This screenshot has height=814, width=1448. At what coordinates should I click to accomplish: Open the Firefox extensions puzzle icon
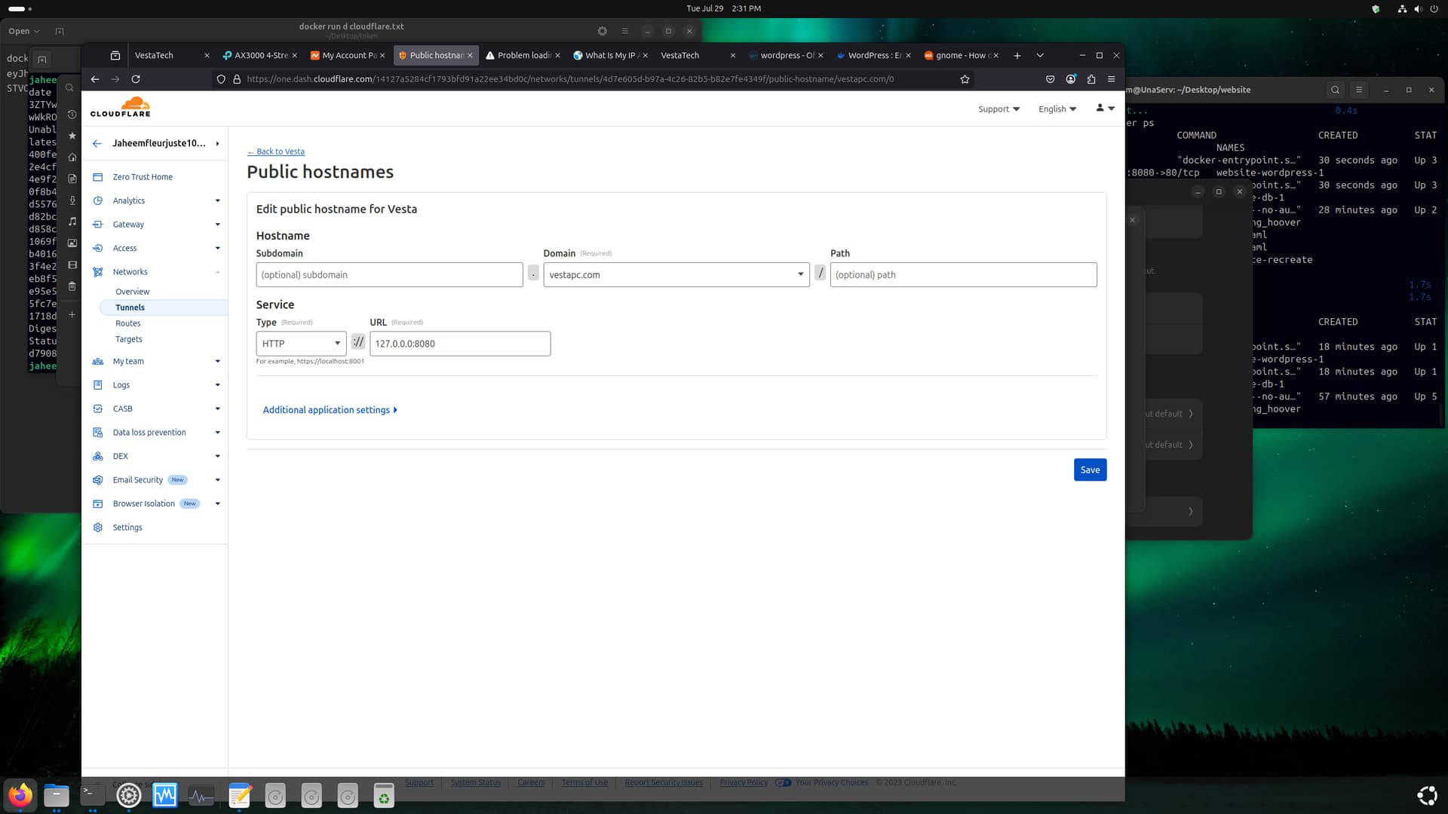(x=1091, y=79)
